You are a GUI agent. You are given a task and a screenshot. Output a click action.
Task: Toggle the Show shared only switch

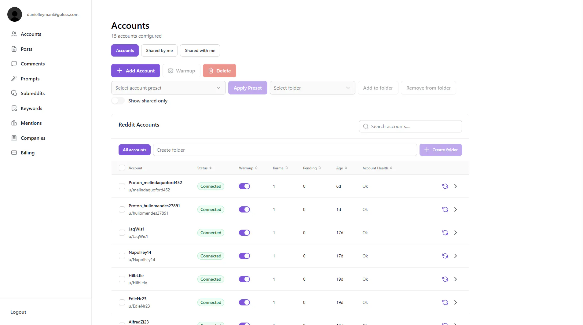tap(118, 101)
